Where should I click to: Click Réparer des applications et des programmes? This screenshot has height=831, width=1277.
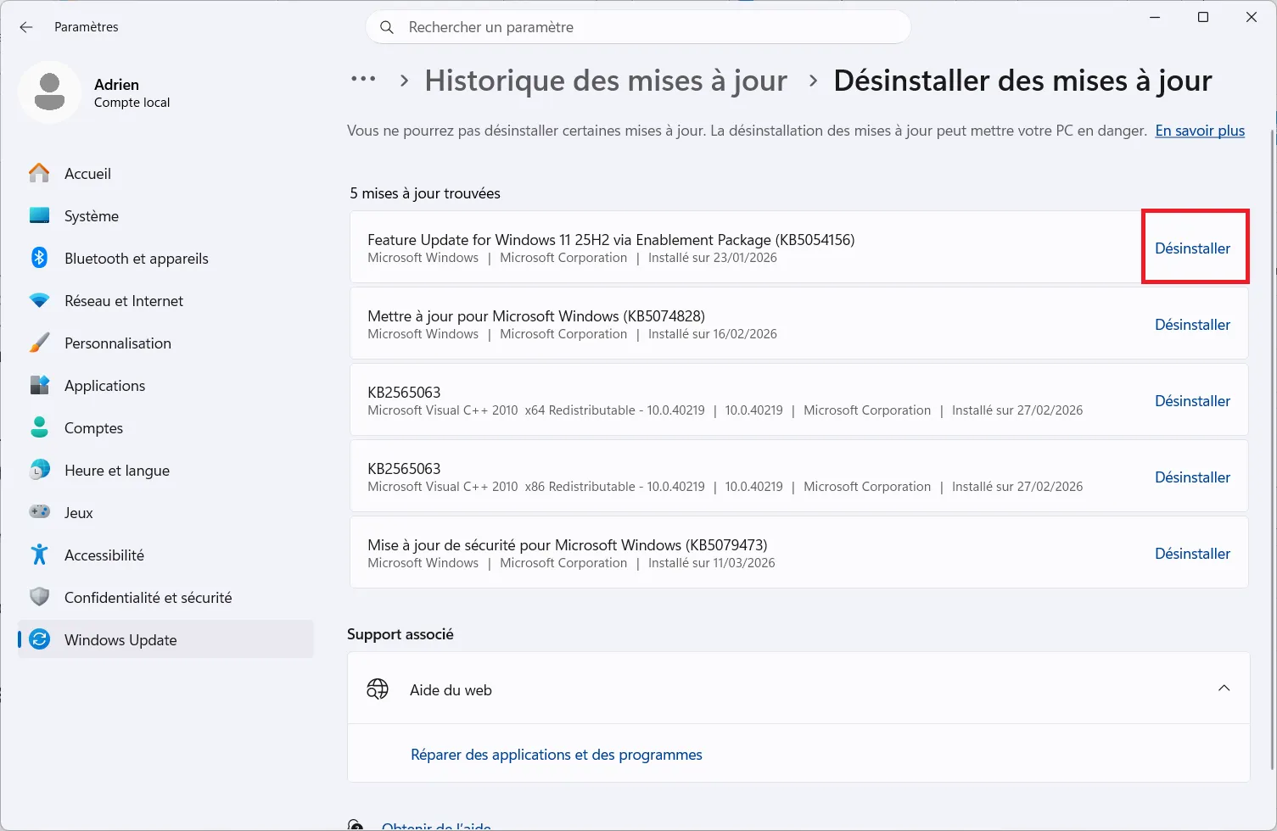(x=556, y=754)
